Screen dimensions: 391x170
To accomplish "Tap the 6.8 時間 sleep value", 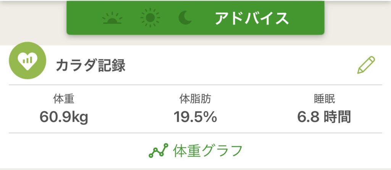I will tap(324, 117).
